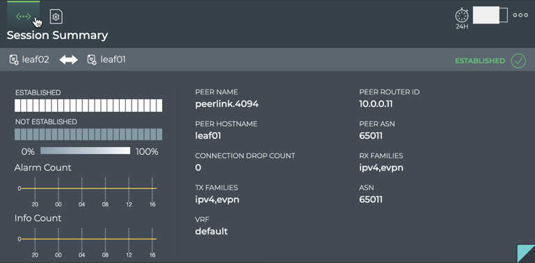Click the ESTABLISHED status label
The height and width of the screenshot is (263, 535).
[480, 61]
